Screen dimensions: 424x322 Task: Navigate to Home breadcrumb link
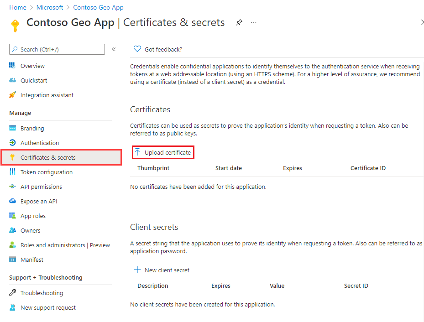click(x=18, y=7)
